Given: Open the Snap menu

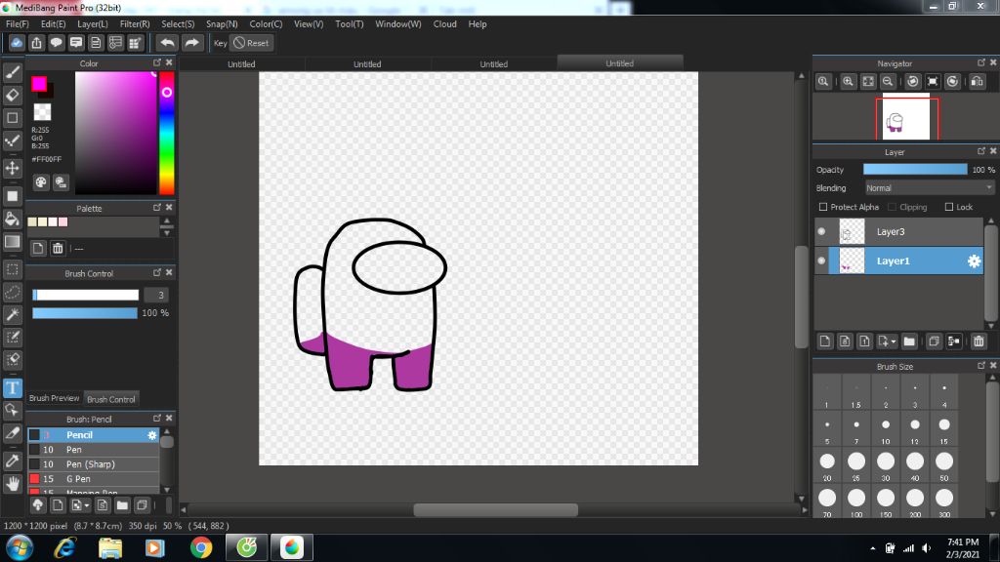Looking at the screenshot, I should pos(222,24).
